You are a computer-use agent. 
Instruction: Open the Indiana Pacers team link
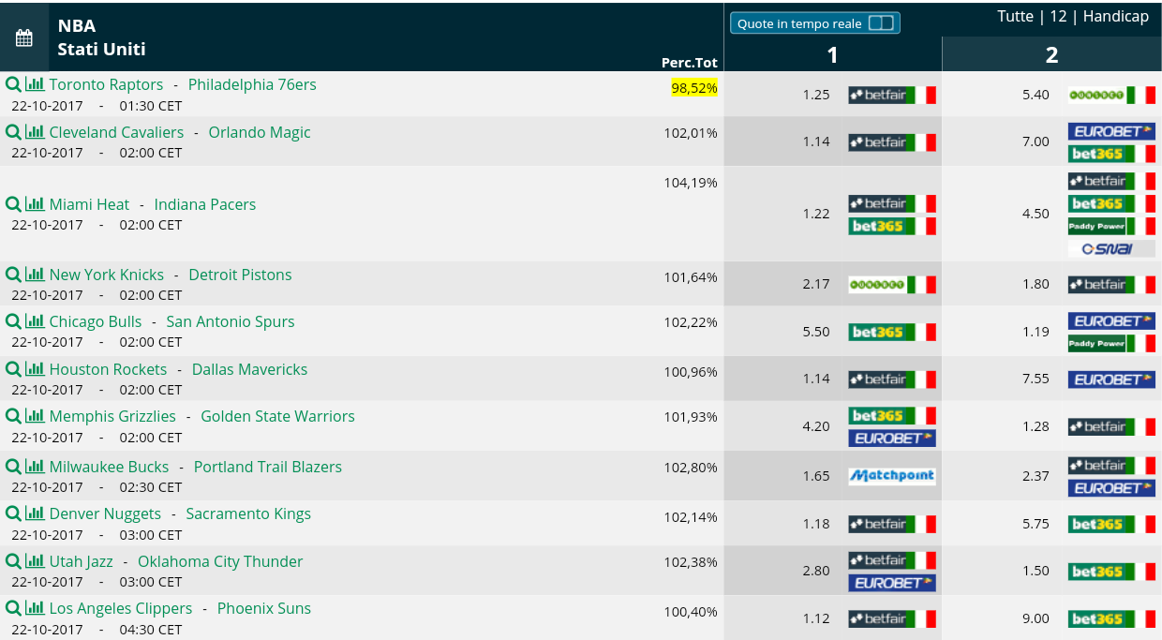click(x=205, y=204)
